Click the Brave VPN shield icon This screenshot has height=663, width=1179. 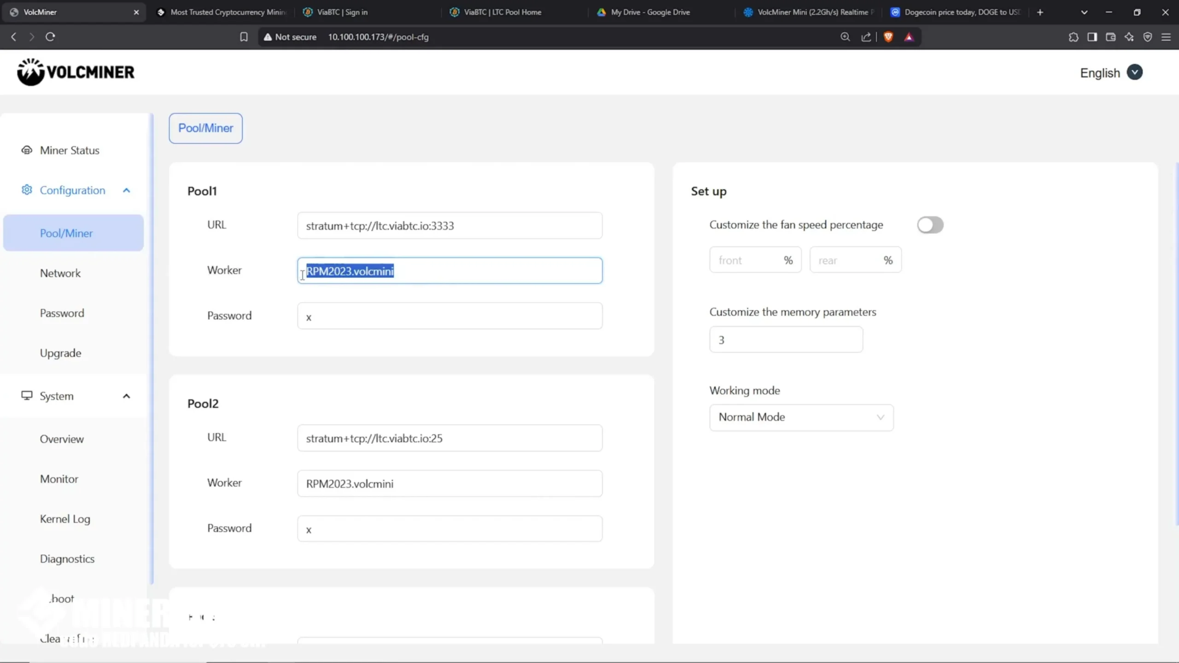click(1147, 37)
